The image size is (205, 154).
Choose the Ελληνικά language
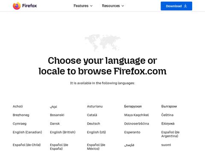click(168, 124)
